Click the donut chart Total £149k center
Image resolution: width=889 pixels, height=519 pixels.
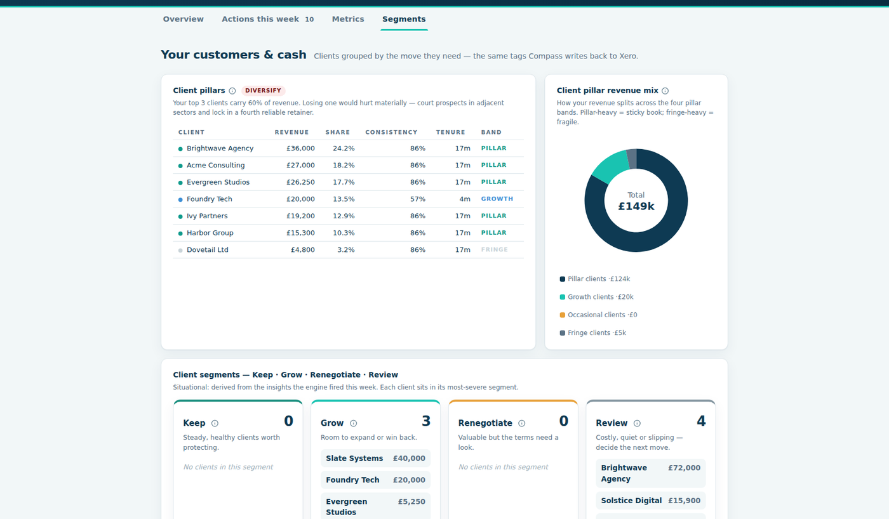click(636, 201)
